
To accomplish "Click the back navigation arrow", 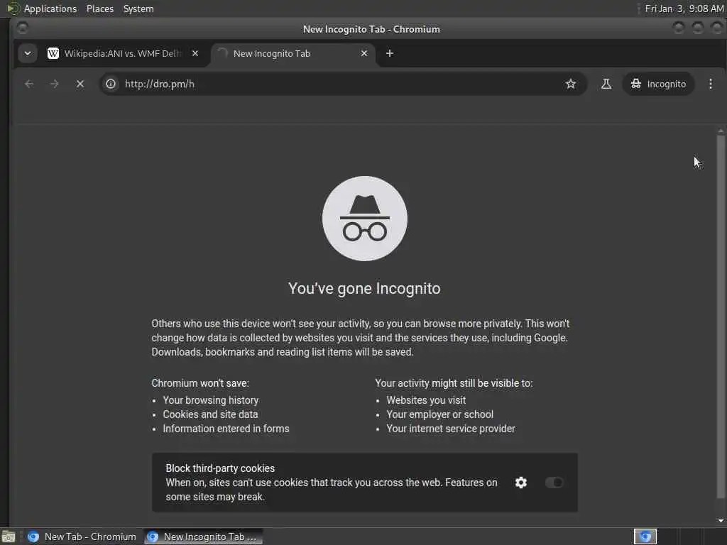I will point(29,84).
